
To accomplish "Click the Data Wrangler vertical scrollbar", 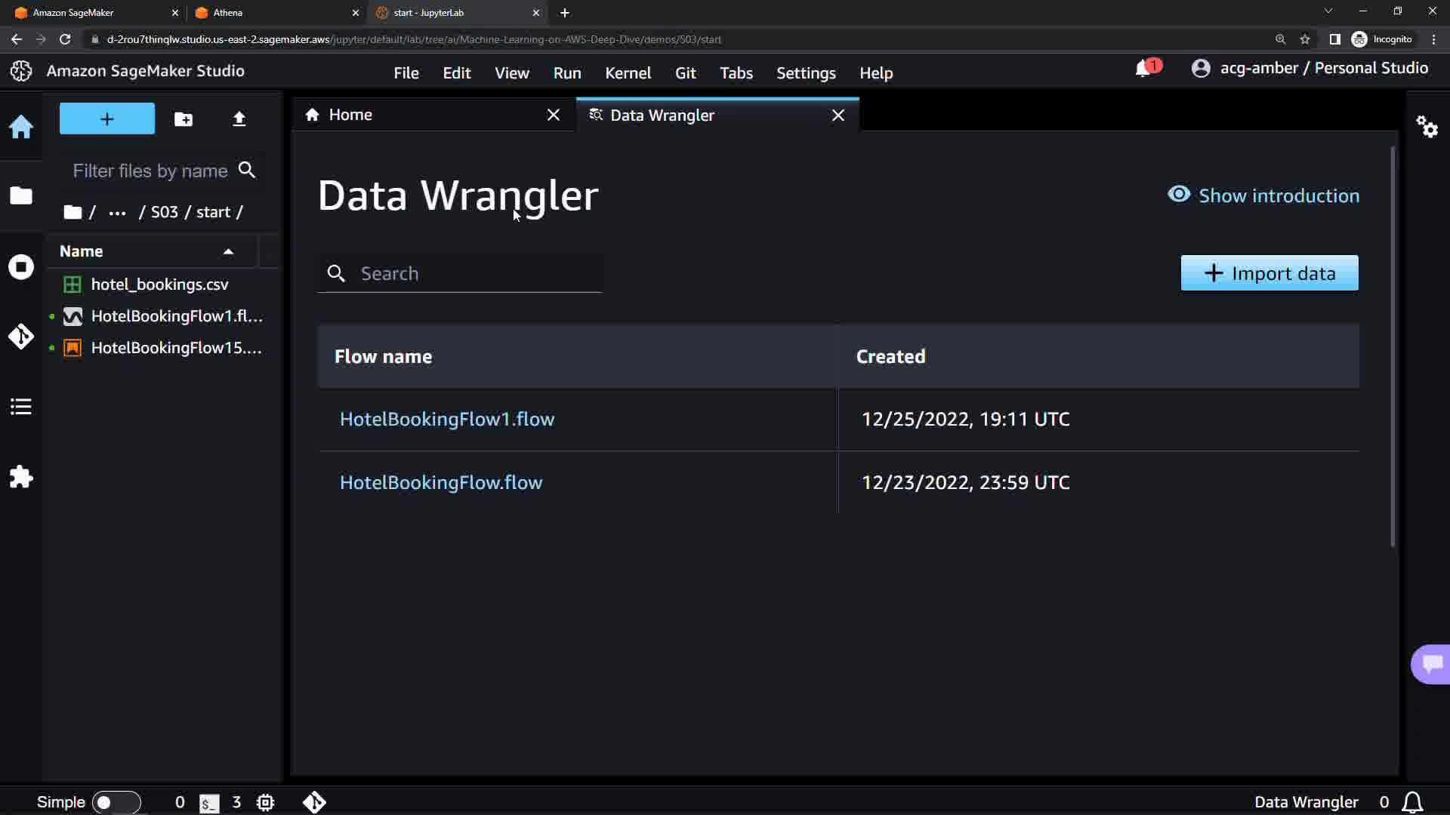I will coord(1393,347).
